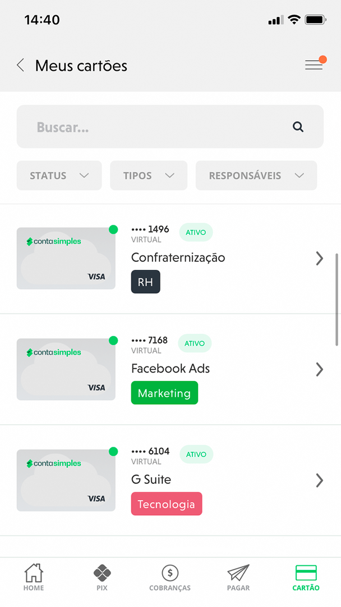Select the Meus cartões header title

[81, 65]
